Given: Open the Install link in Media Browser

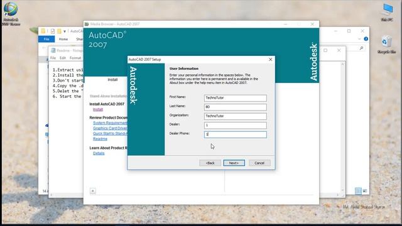Looking at the screenshot, I should click(x=98, y=109).
